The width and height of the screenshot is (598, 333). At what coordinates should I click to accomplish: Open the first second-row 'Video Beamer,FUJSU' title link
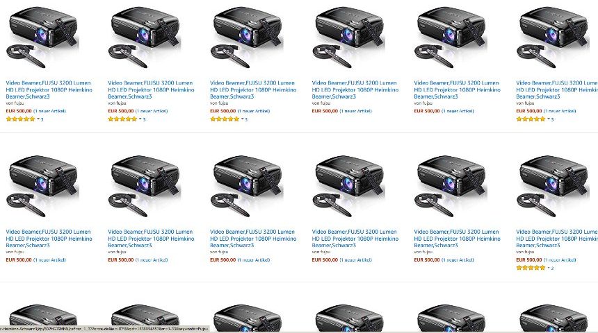(x=49, y=238)
